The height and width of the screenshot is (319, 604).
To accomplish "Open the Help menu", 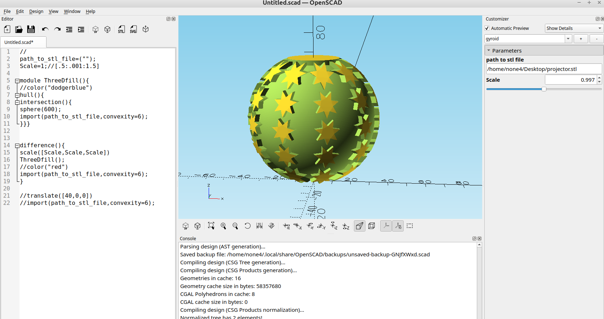I will tap(90, 12).
